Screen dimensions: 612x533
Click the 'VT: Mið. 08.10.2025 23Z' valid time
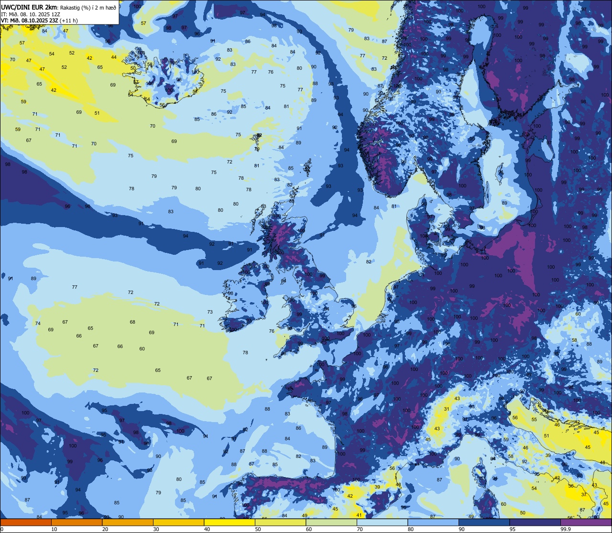pyautogui.click(x=30, y=21)
